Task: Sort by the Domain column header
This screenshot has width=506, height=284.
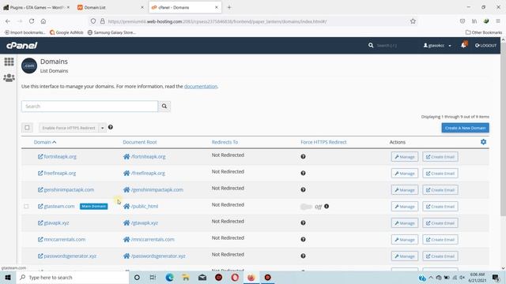Action: 45,142
